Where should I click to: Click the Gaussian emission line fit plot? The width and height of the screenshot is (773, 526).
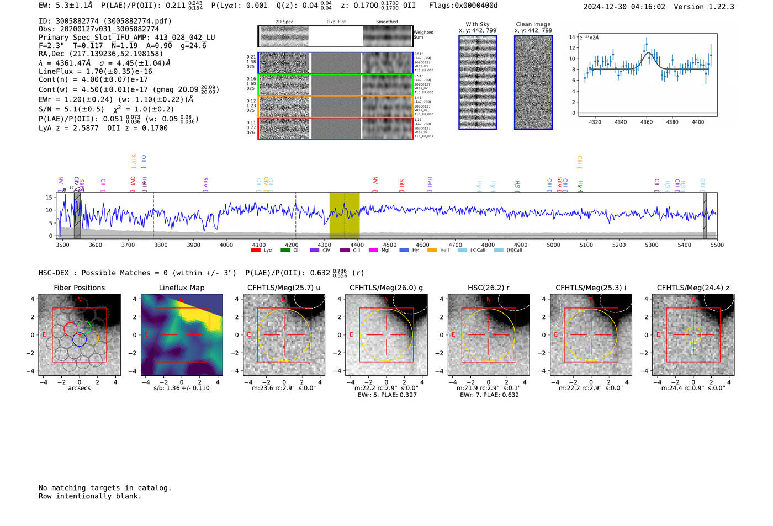647,75
